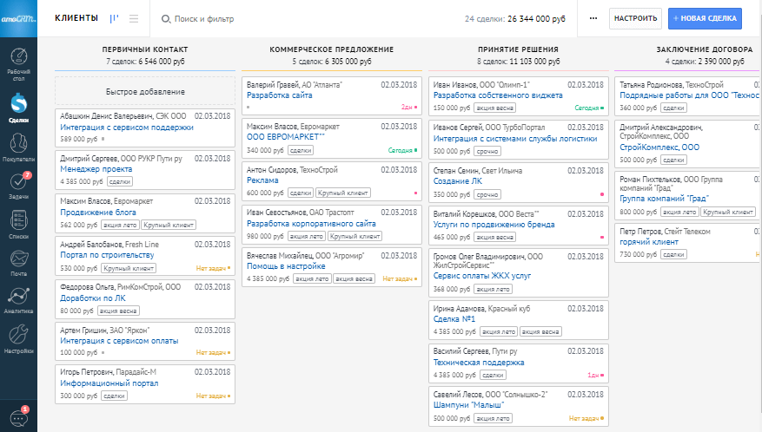This screenshot has width=762, height=432.
Task: Click 1дн overdue label on Техническая поддержка
Action: click(x=593, y=376)
